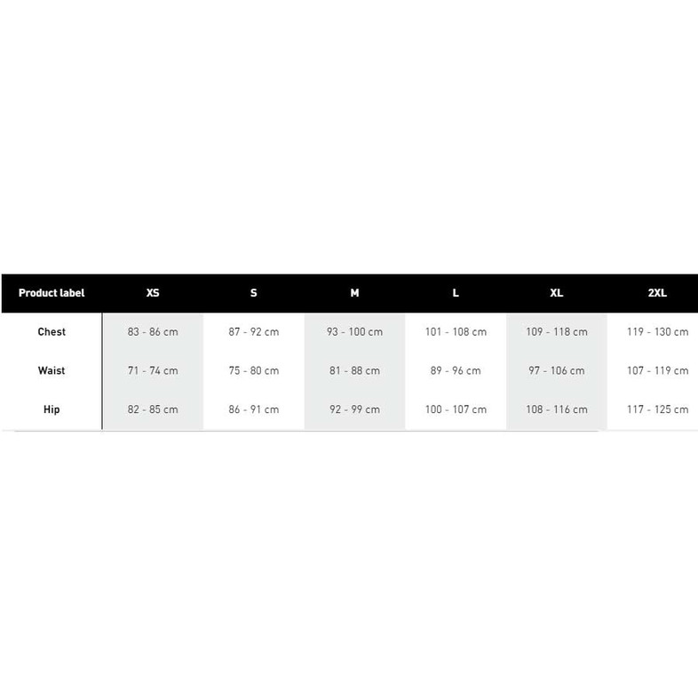Select the 2XL waist value 107 - 119 cm
Screen dimensions: 698x698
(657, 370)
